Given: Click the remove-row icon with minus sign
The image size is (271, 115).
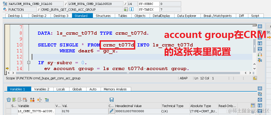Looking at the screenshot, I should click(25, 100).
